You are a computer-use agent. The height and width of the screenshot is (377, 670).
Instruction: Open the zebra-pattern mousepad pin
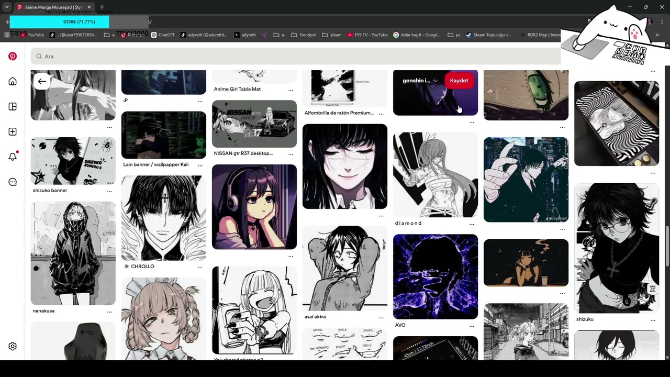(617, 124)
